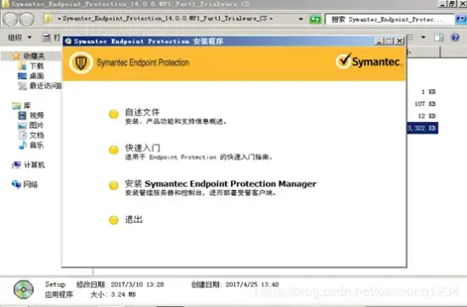Open 最近访问 recent places
Screen dimensions: 467x307
pos(40,86)
